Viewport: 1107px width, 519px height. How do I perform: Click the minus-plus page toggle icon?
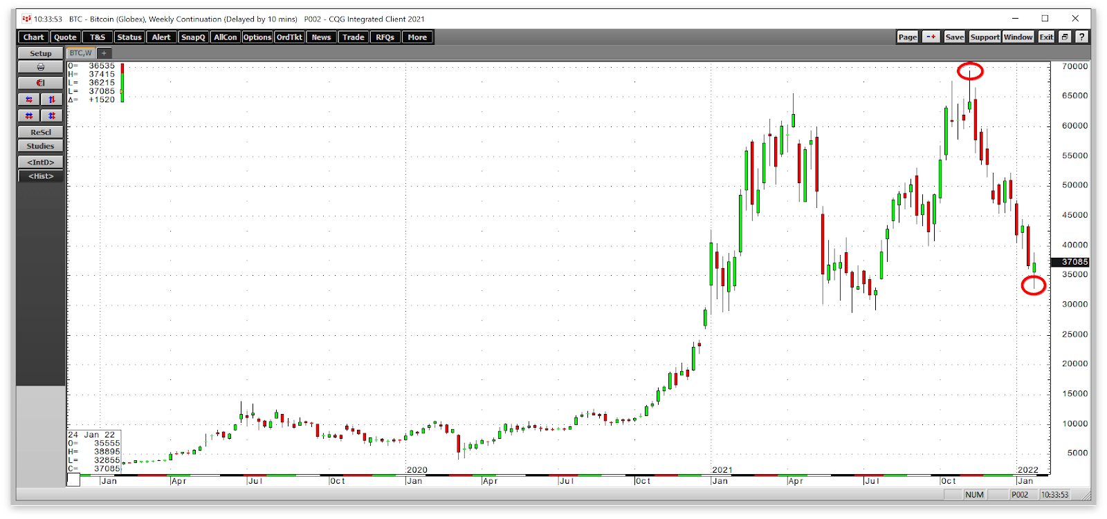[931, 37]
